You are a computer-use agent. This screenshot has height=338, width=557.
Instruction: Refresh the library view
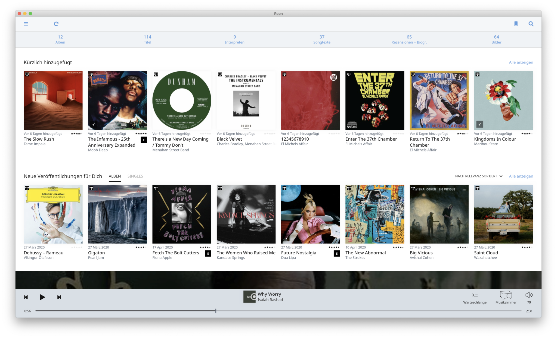point(56,24)
